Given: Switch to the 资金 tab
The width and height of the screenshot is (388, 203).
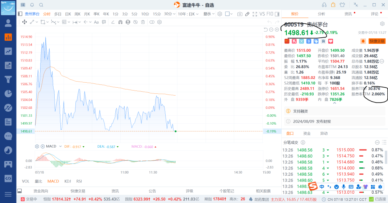Looking at the screenshot, I should pyautogui.click(x=307, y=133).
